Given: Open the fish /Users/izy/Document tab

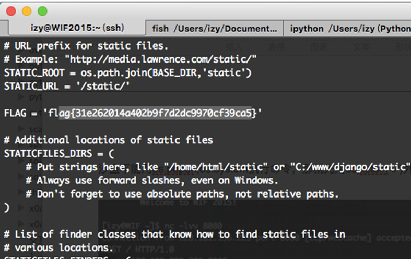Looking at the screenshot, I should (x=214, y=28).
